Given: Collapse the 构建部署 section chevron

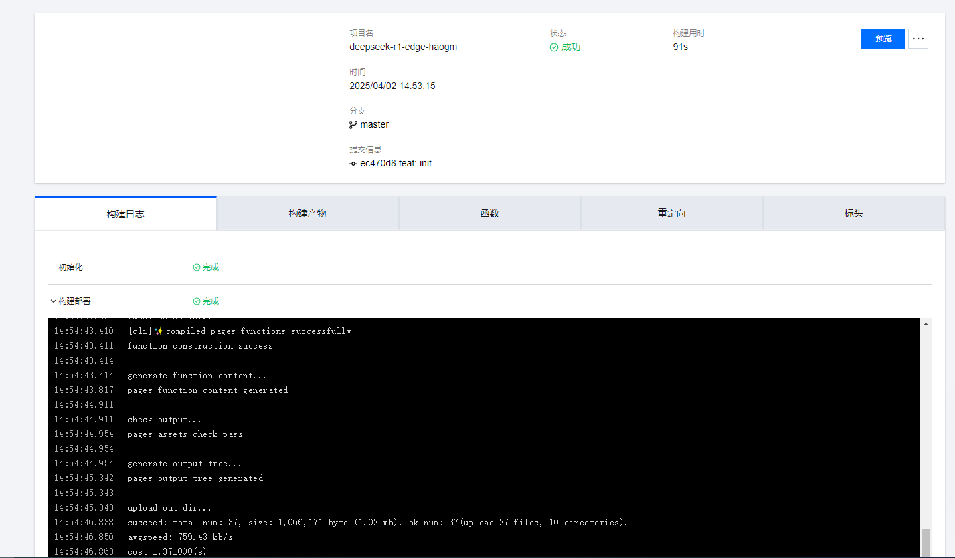Looking at the screenshot, I should click(x=54, y=301).
